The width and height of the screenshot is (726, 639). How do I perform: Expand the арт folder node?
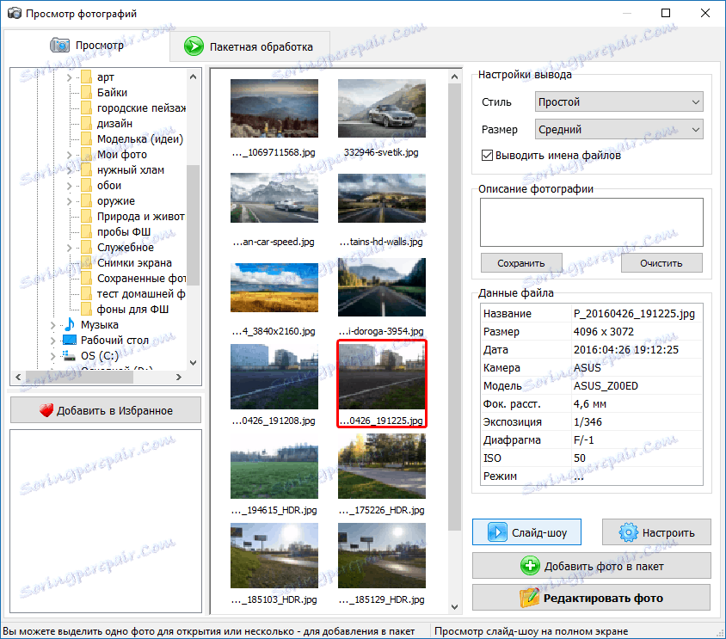point(69,77)
